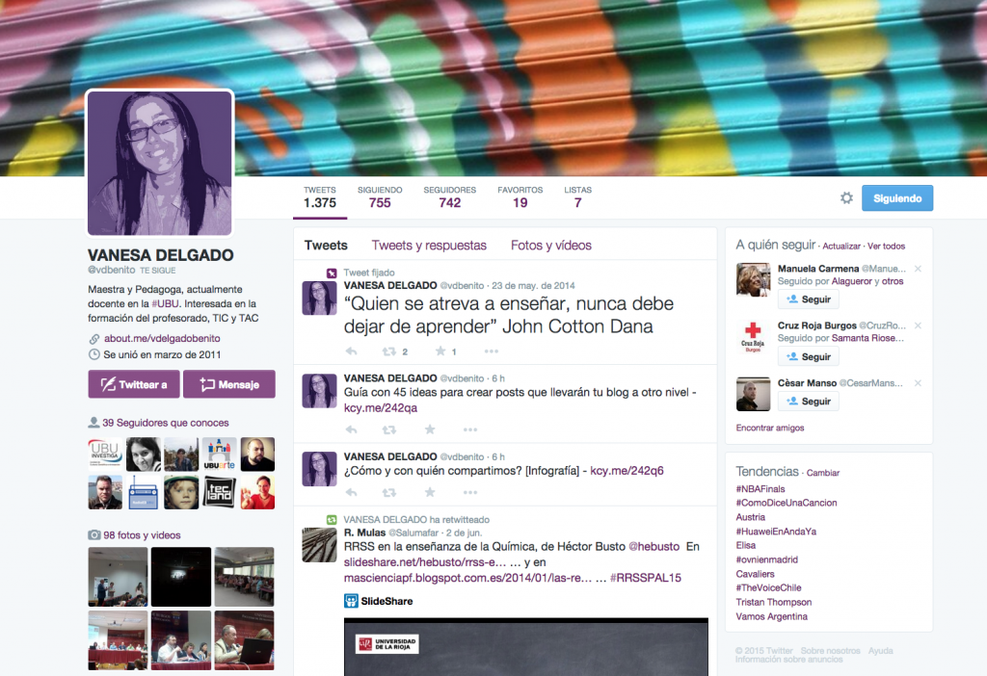The height and width of the screenshot is (676, 987).
Task: Switch to the "Tweets y respuestas" tab
Action: click(429, 245)
